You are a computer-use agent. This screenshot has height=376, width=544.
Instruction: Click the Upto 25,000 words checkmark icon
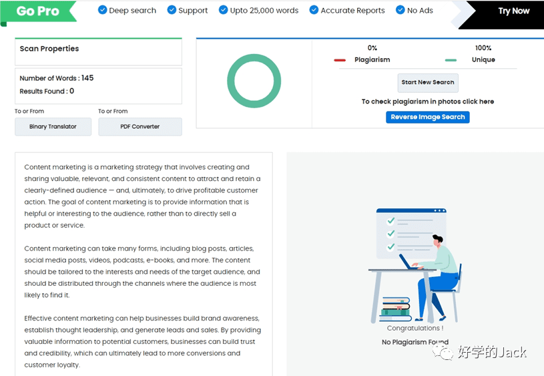[223, 10]
